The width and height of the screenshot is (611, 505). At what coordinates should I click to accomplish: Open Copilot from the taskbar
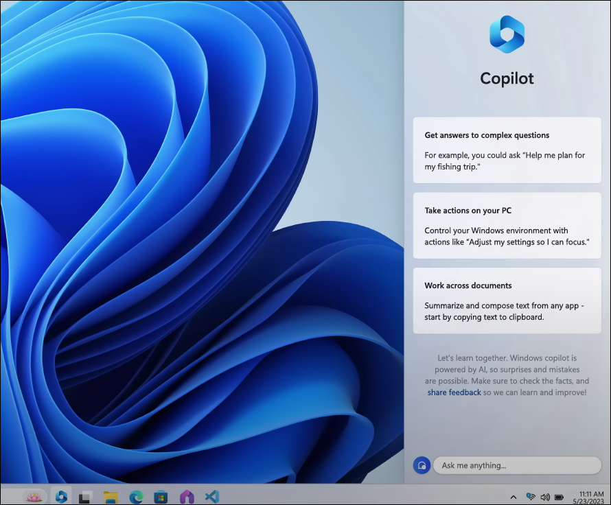(x=60, y=495)
